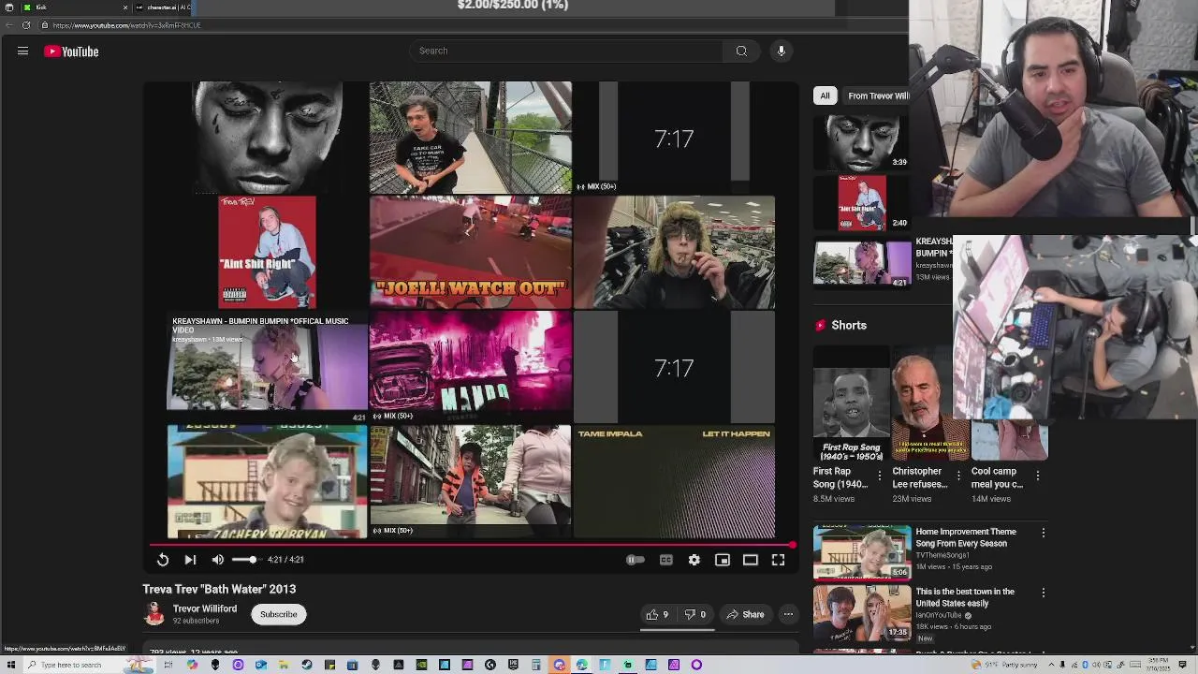Open Steam from the taskbar
Screen dimensions: 1198x674
(x=306, y=665)
